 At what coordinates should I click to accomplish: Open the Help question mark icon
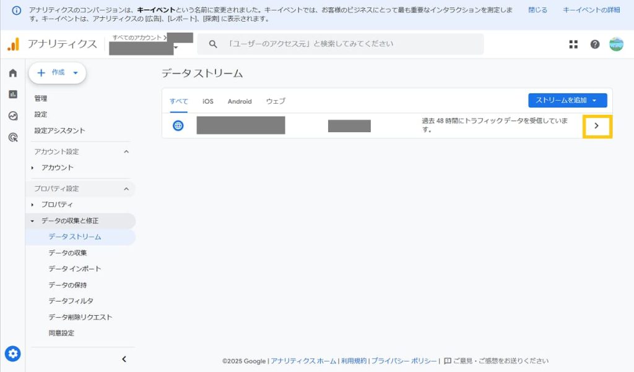(595, 44)
